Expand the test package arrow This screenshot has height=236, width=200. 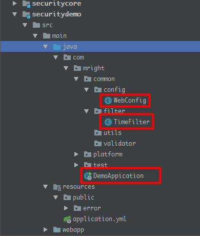coord(76,165)
